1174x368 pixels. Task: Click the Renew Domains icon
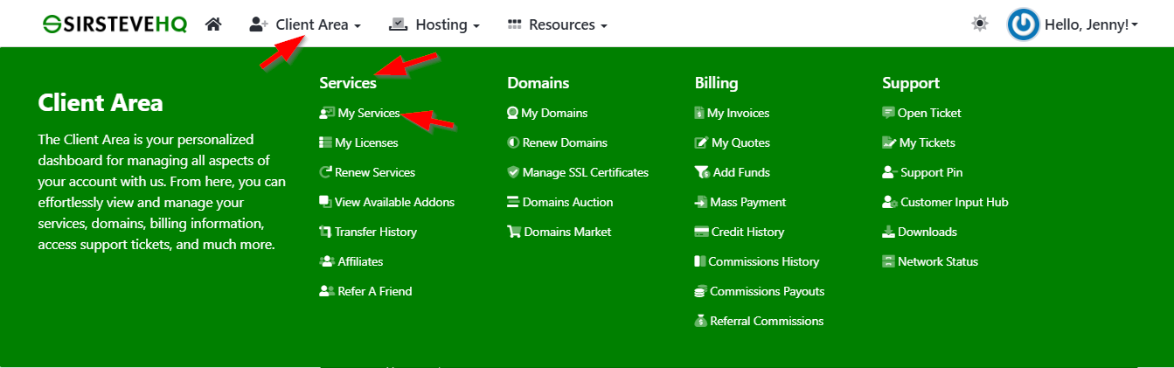point(513,142)
